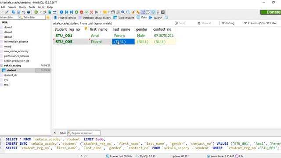Click the Paste toolbar icon
281x158 pixels.
click(18, 12)
